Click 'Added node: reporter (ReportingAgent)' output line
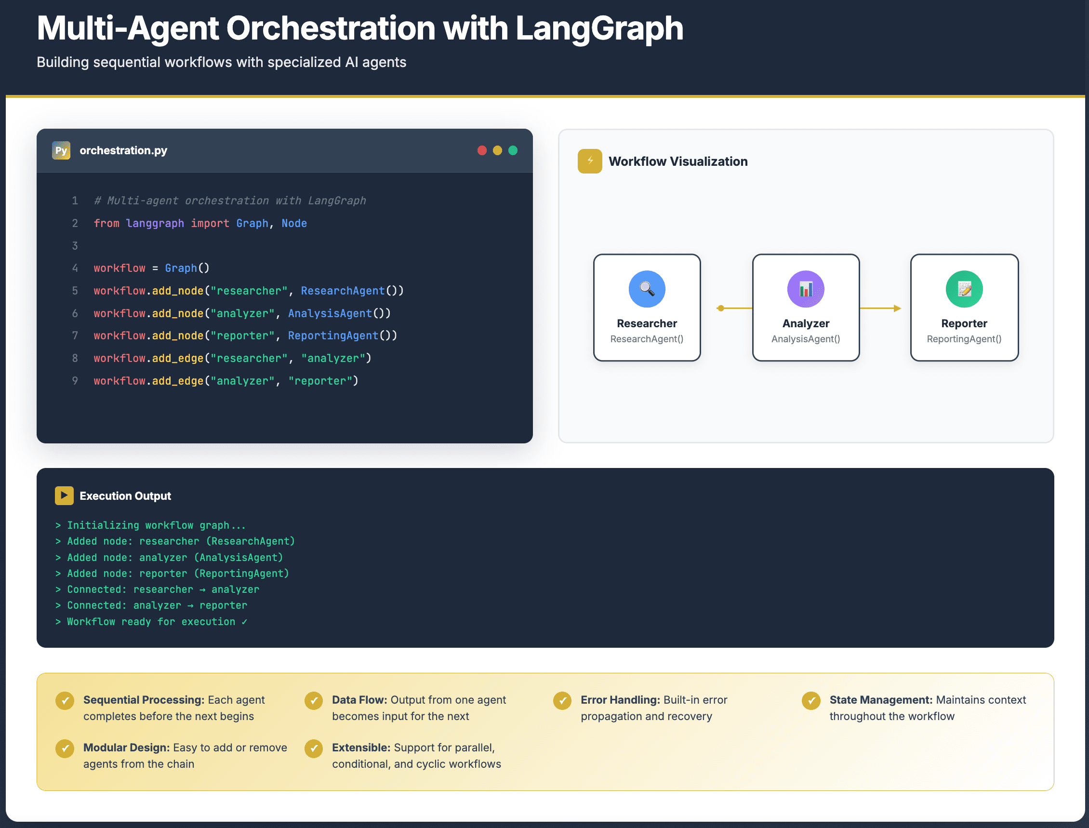 (172, 573)
